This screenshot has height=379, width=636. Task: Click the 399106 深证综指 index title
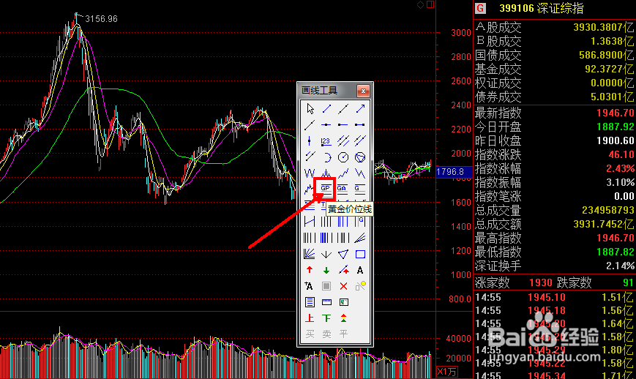(x=542, y=8)
